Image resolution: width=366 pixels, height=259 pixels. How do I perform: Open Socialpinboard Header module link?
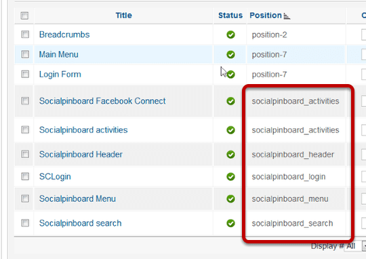point(81,155)
